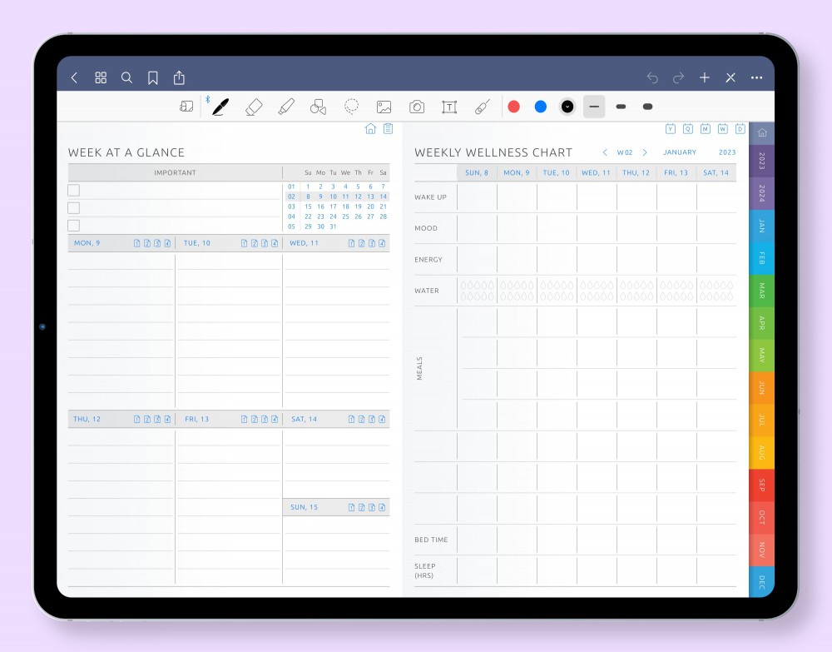832x652 pixels.
Task: Tick the second Important checkbox
Action: (x=74, y=207)
